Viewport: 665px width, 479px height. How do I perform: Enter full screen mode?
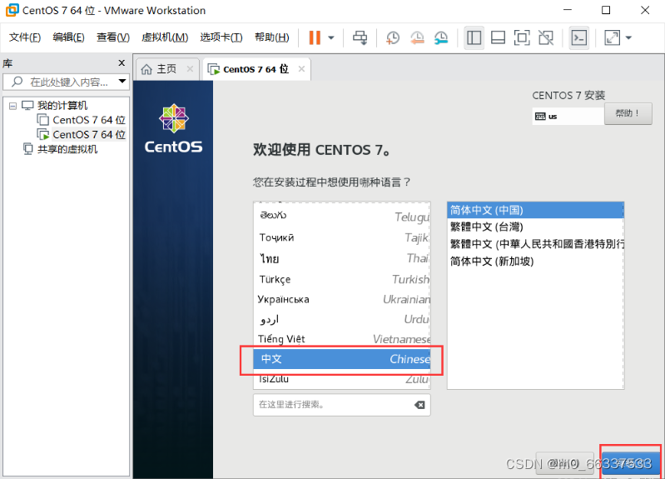[522, 37]
